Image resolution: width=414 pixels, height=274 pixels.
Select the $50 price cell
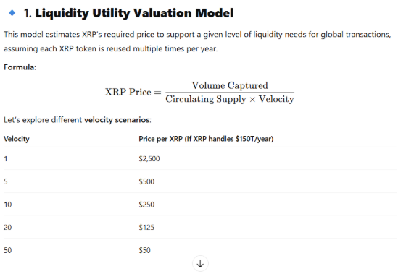point(145,250)
